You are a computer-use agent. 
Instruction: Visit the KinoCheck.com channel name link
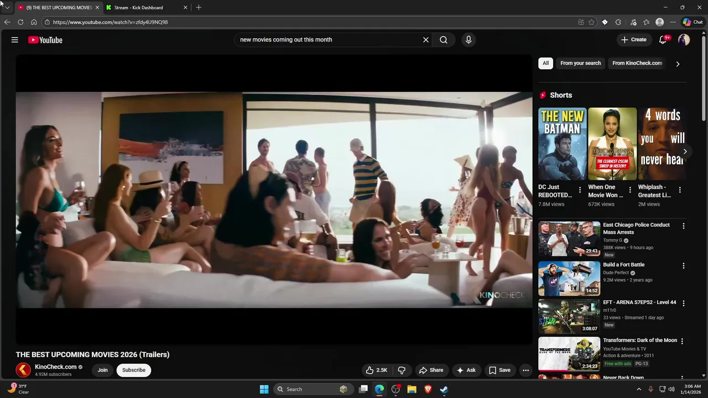point(56,367)
